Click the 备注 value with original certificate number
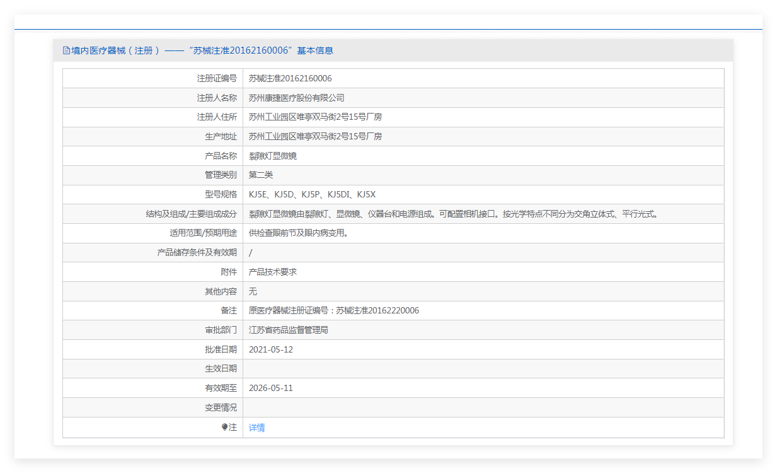Screen dimensions: 777x473 (334, 310)
